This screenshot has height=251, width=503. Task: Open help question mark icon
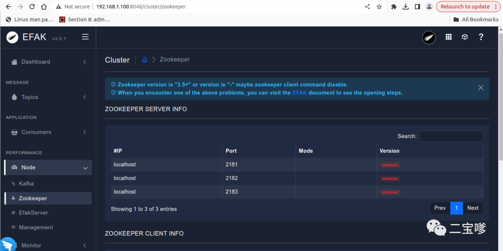click(481, 37)
